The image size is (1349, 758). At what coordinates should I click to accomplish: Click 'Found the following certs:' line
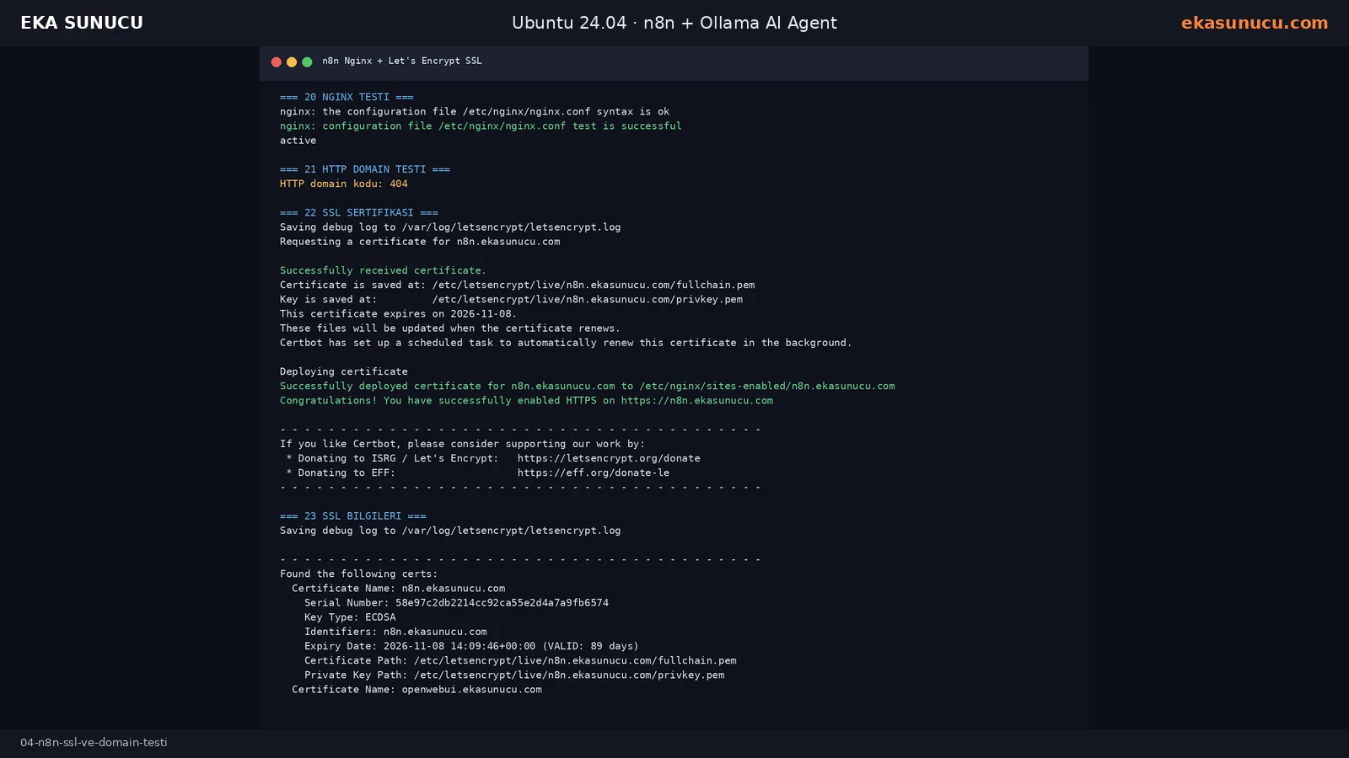[x=359, y=574]
